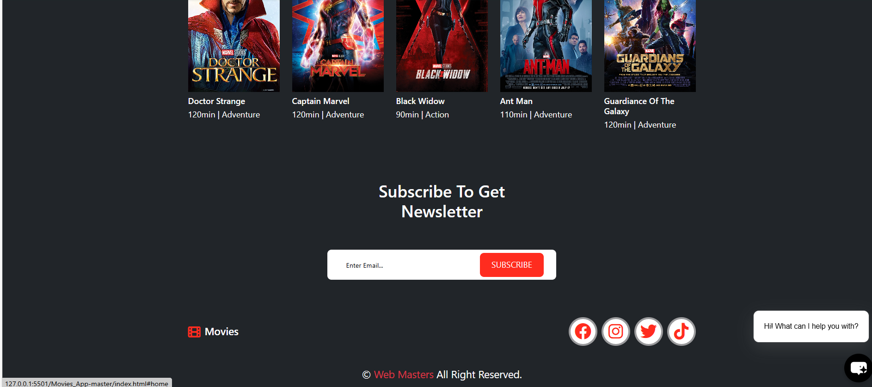Click the Subscribe To Get Newsletter heading
Screen dimensions: 872x387
tap(442, 202)
